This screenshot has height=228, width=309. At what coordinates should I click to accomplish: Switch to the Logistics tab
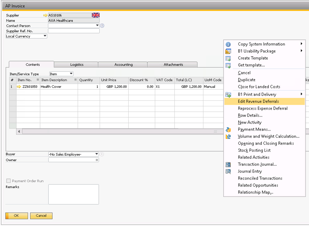pos(77,65)
